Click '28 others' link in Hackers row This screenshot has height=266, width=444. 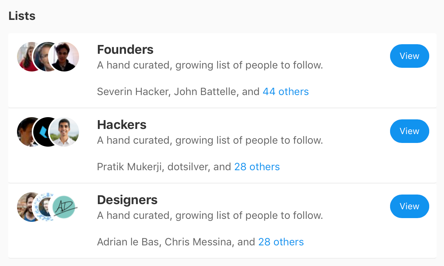pyautogui.click(x=257, y=167)
